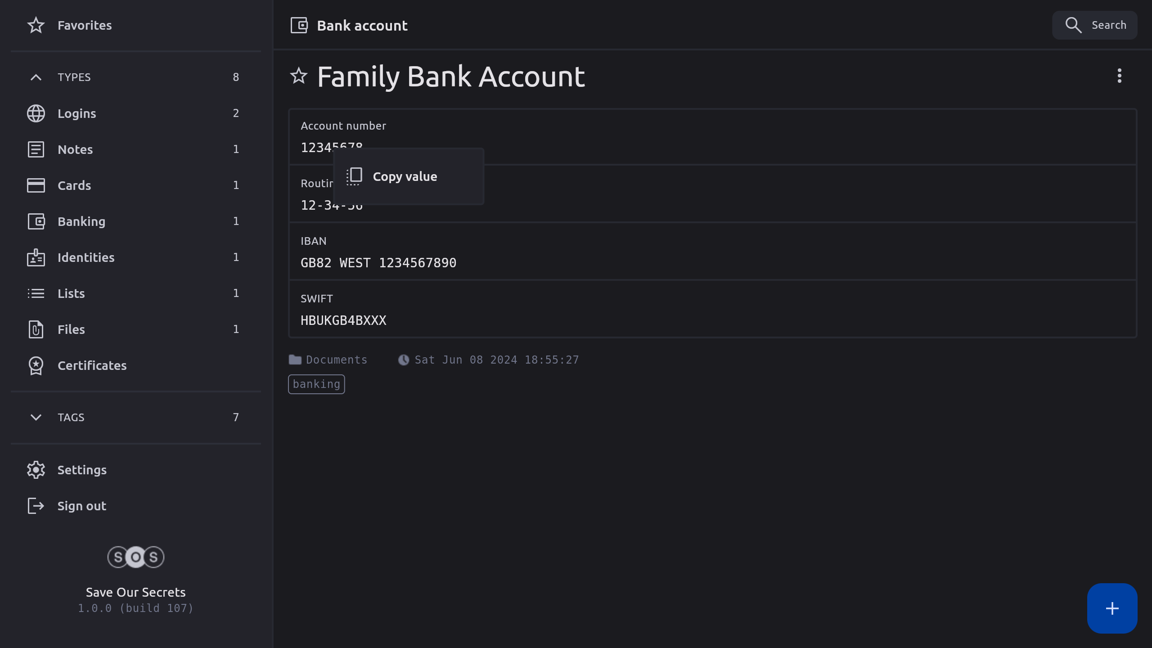Open the three-dot more options menu

1119,76
